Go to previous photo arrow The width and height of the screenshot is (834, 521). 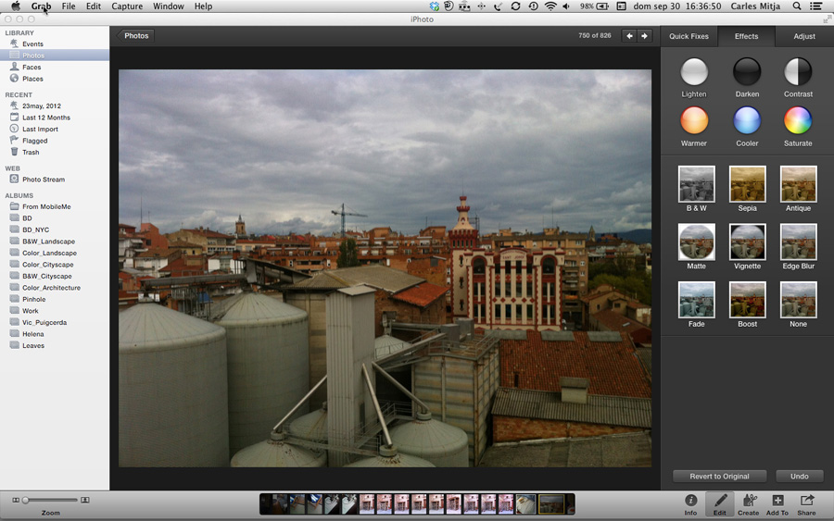tap(629, 36)
